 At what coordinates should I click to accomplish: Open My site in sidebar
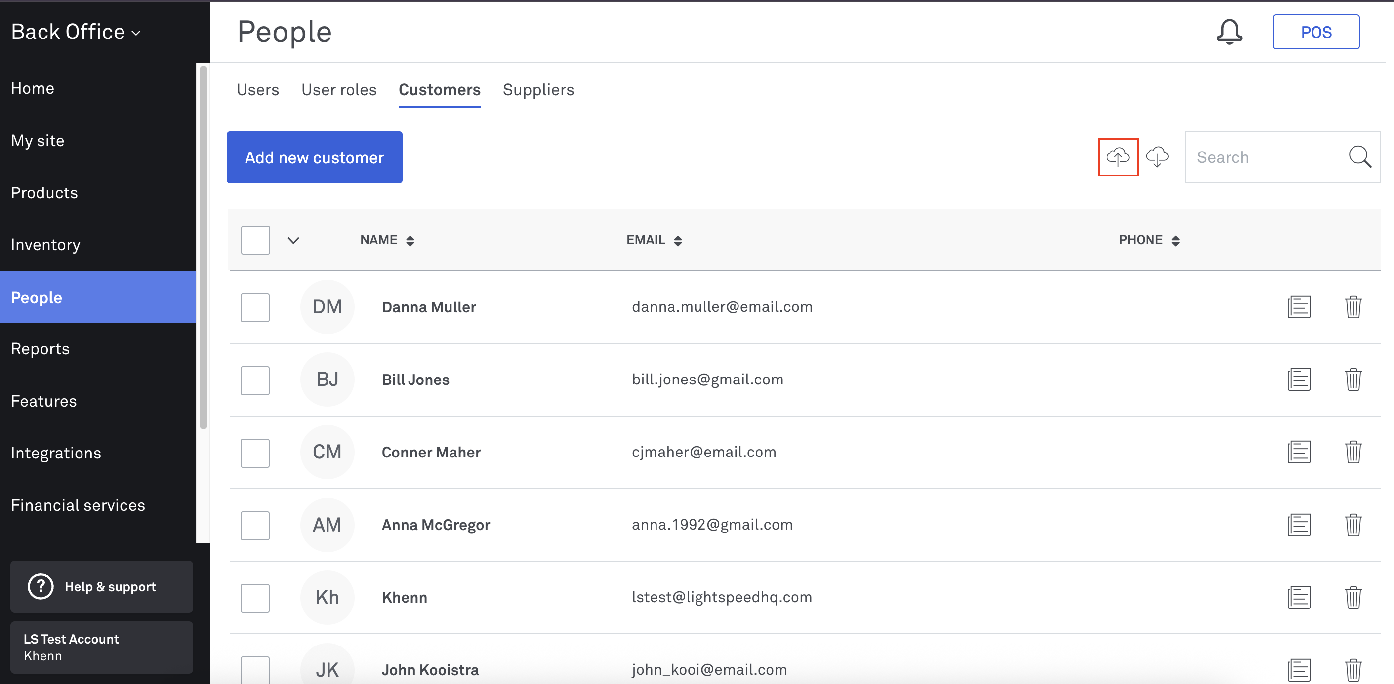click(97, 141)
